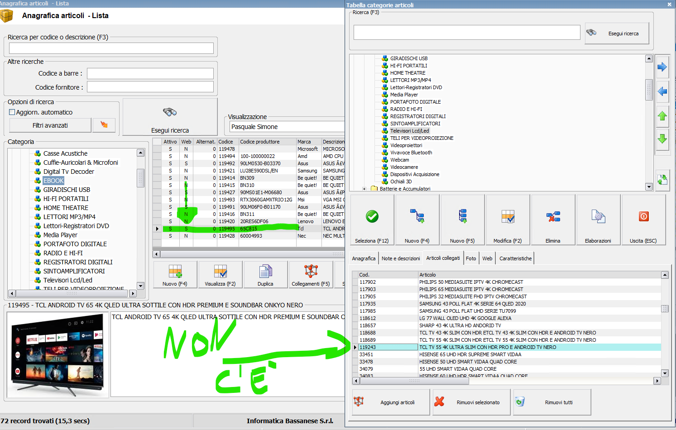Image resolution: width=676 pixels, height=430 pixels.
Task: Click Aggiungi articoli
Action: (x=391, y=402)
